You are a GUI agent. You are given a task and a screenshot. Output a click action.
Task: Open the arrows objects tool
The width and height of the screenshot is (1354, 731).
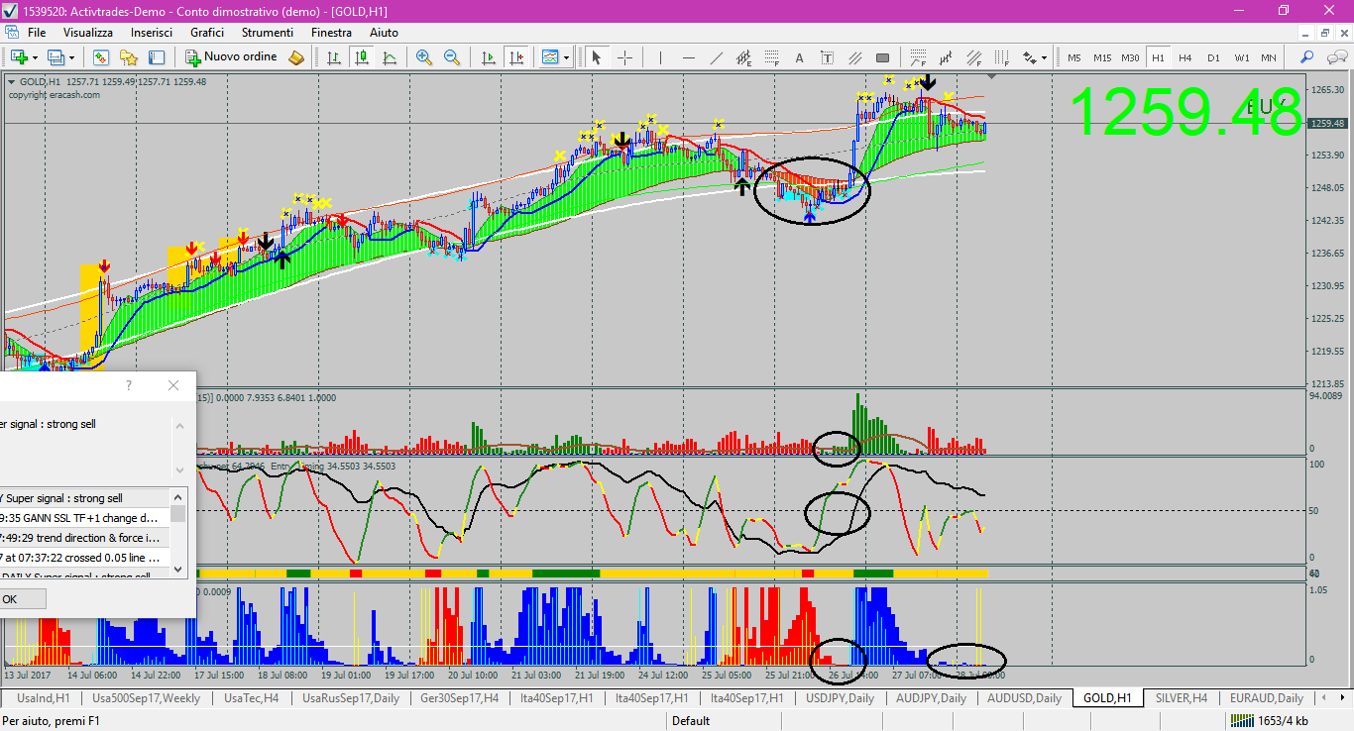(x=1030, y=57)
